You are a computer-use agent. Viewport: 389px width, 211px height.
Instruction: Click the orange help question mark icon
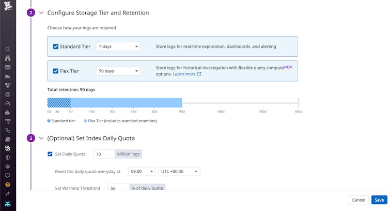point(8,184)
